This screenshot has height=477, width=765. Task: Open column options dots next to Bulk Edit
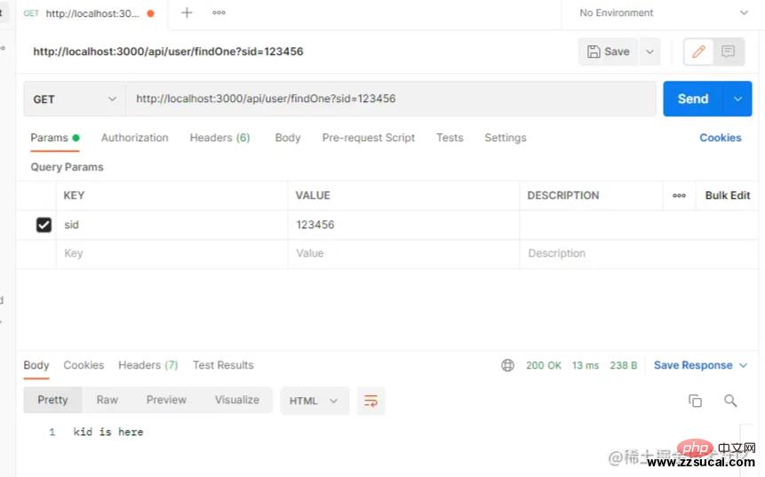[x=679, y=195]
